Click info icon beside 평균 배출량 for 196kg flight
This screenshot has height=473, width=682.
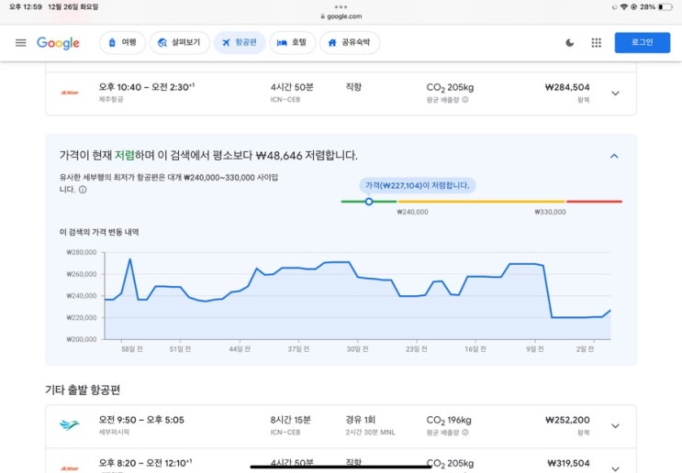click(465, 433)
